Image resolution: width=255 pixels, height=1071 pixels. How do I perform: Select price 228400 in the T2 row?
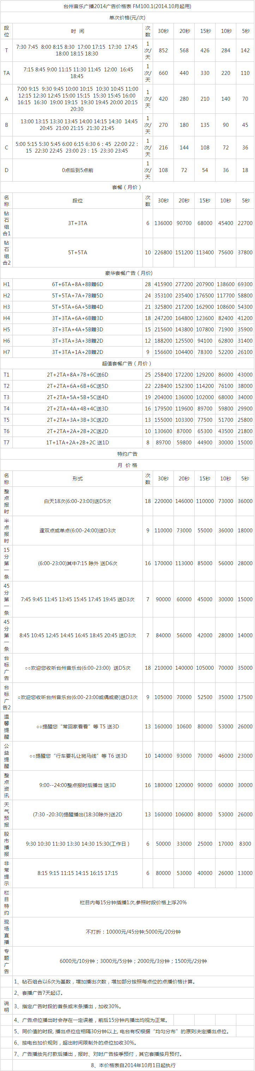point(163,386)
